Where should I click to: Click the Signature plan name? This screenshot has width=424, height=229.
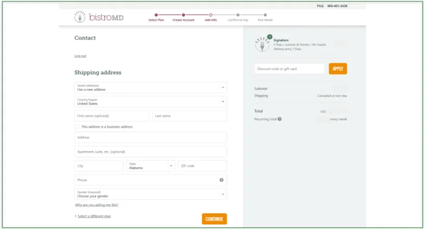click(281, 40)
